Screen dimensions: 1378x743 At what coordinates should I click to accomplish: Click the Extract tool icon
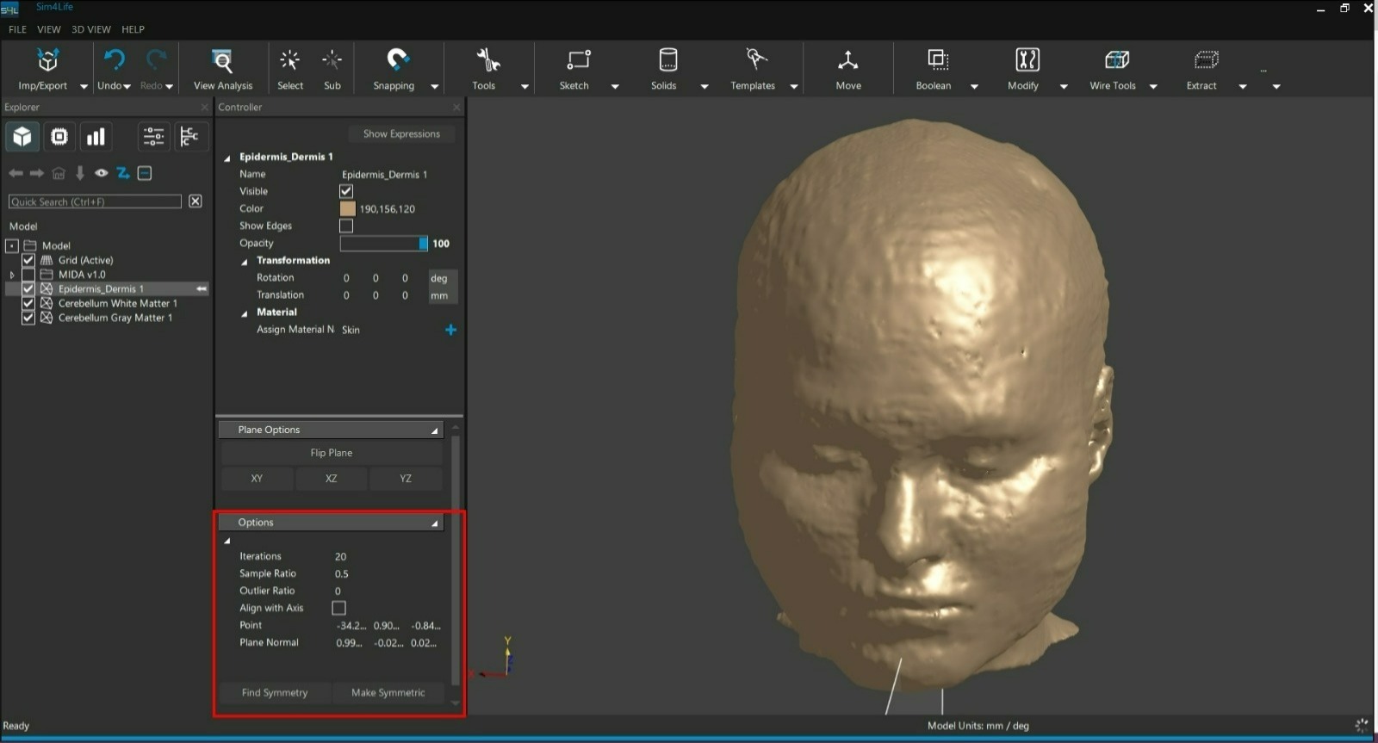[1205, 60]
